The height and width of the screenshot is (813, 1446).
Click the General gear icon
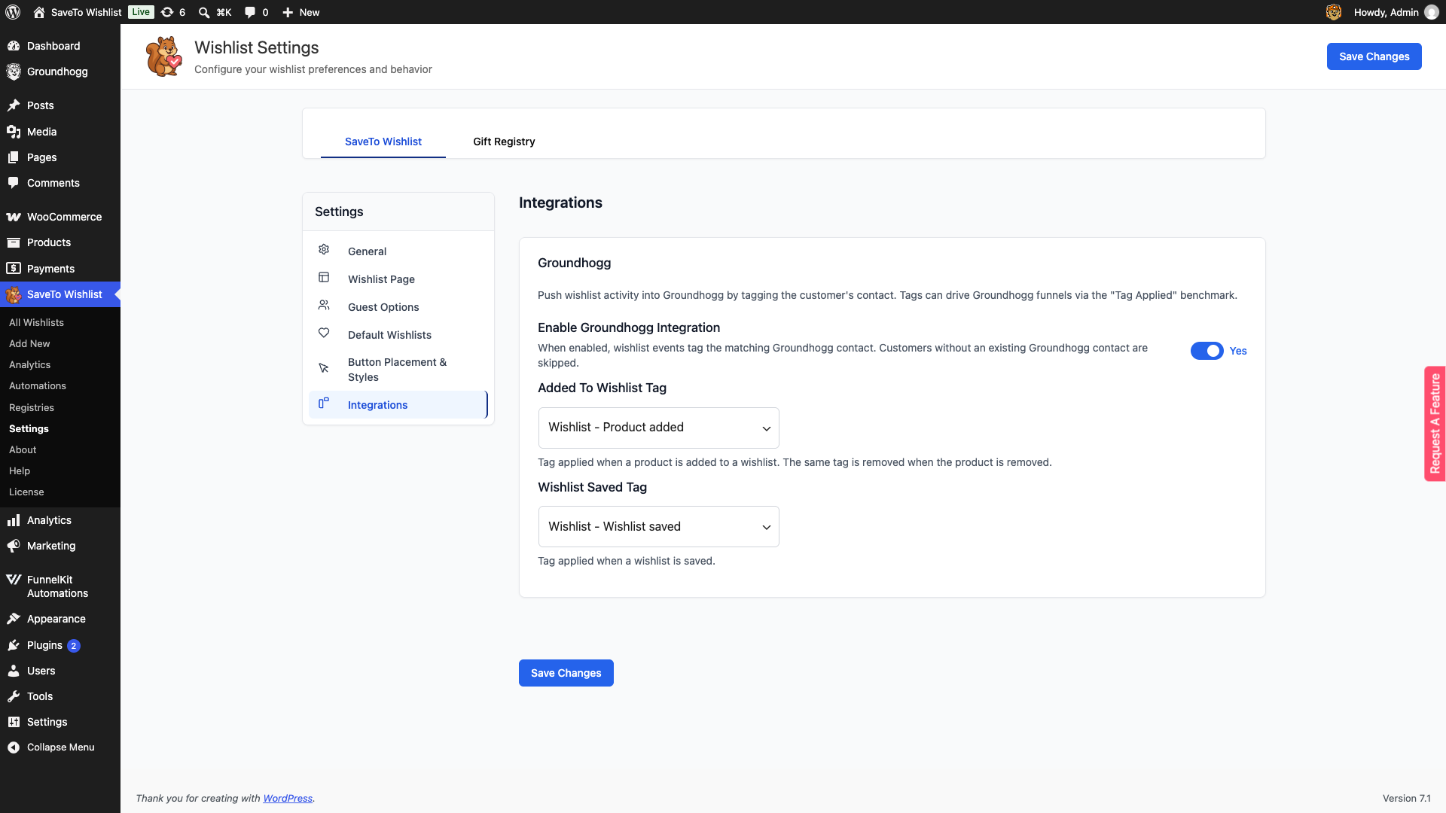coord(324,249)
